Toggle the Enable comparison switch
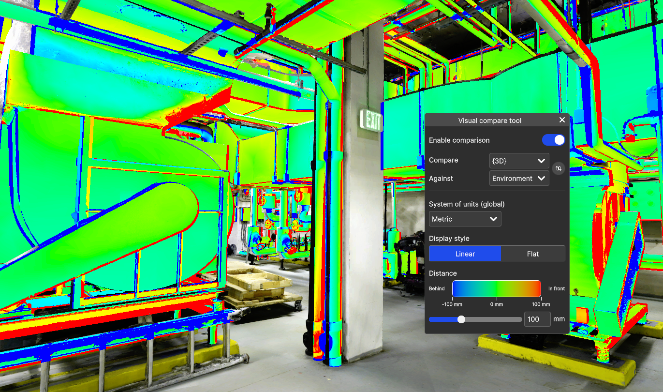The height and width of the screenshot is (392, 663). click(553, 140)
